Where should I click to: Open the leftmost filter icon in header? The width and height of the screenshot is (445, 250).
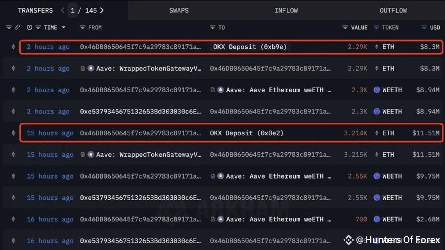(9, 27)
